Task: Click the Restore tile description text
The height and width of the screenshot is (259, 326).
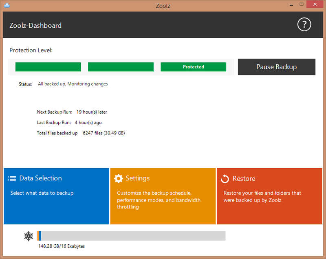Action: 262,196
